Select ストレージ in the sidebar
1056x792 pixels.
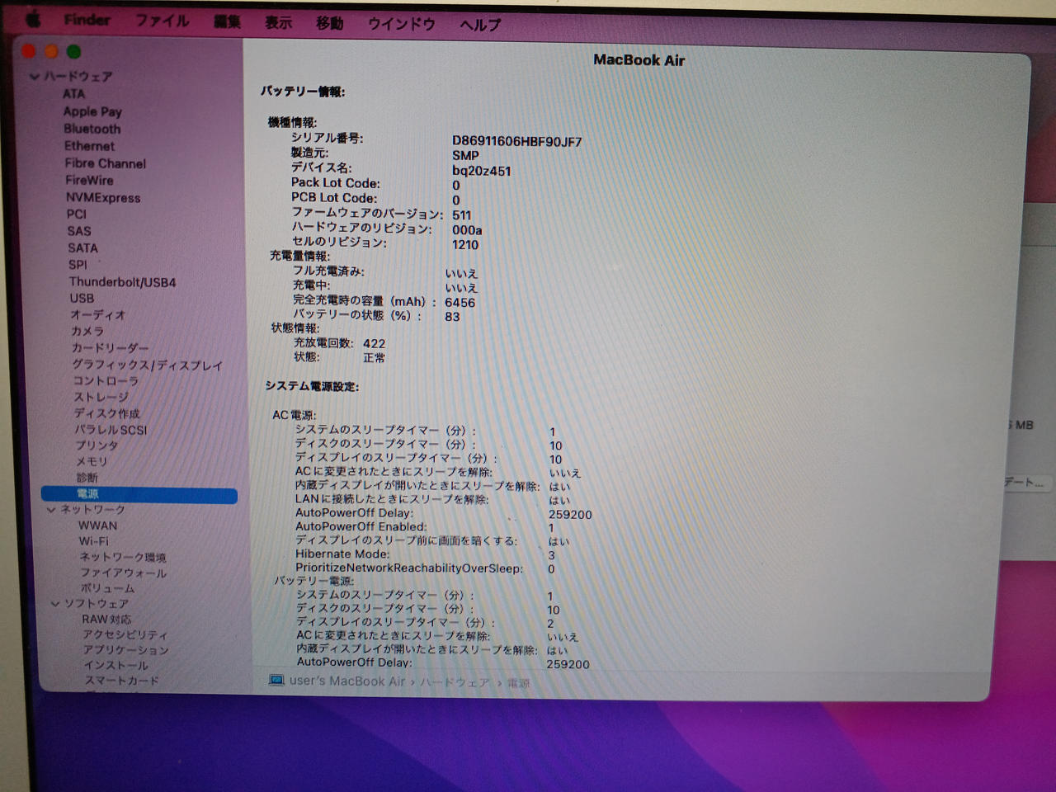coord(101,398)
